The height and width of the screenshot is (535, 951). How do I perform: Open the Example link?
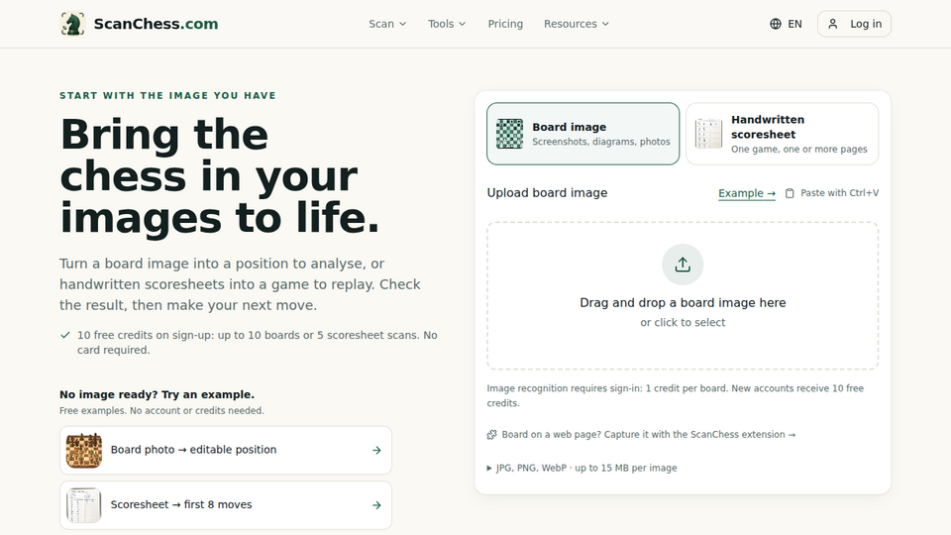[747, 193]
